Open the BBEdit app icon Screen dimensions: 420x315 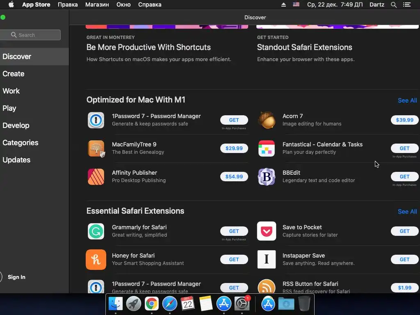(267, 176)
